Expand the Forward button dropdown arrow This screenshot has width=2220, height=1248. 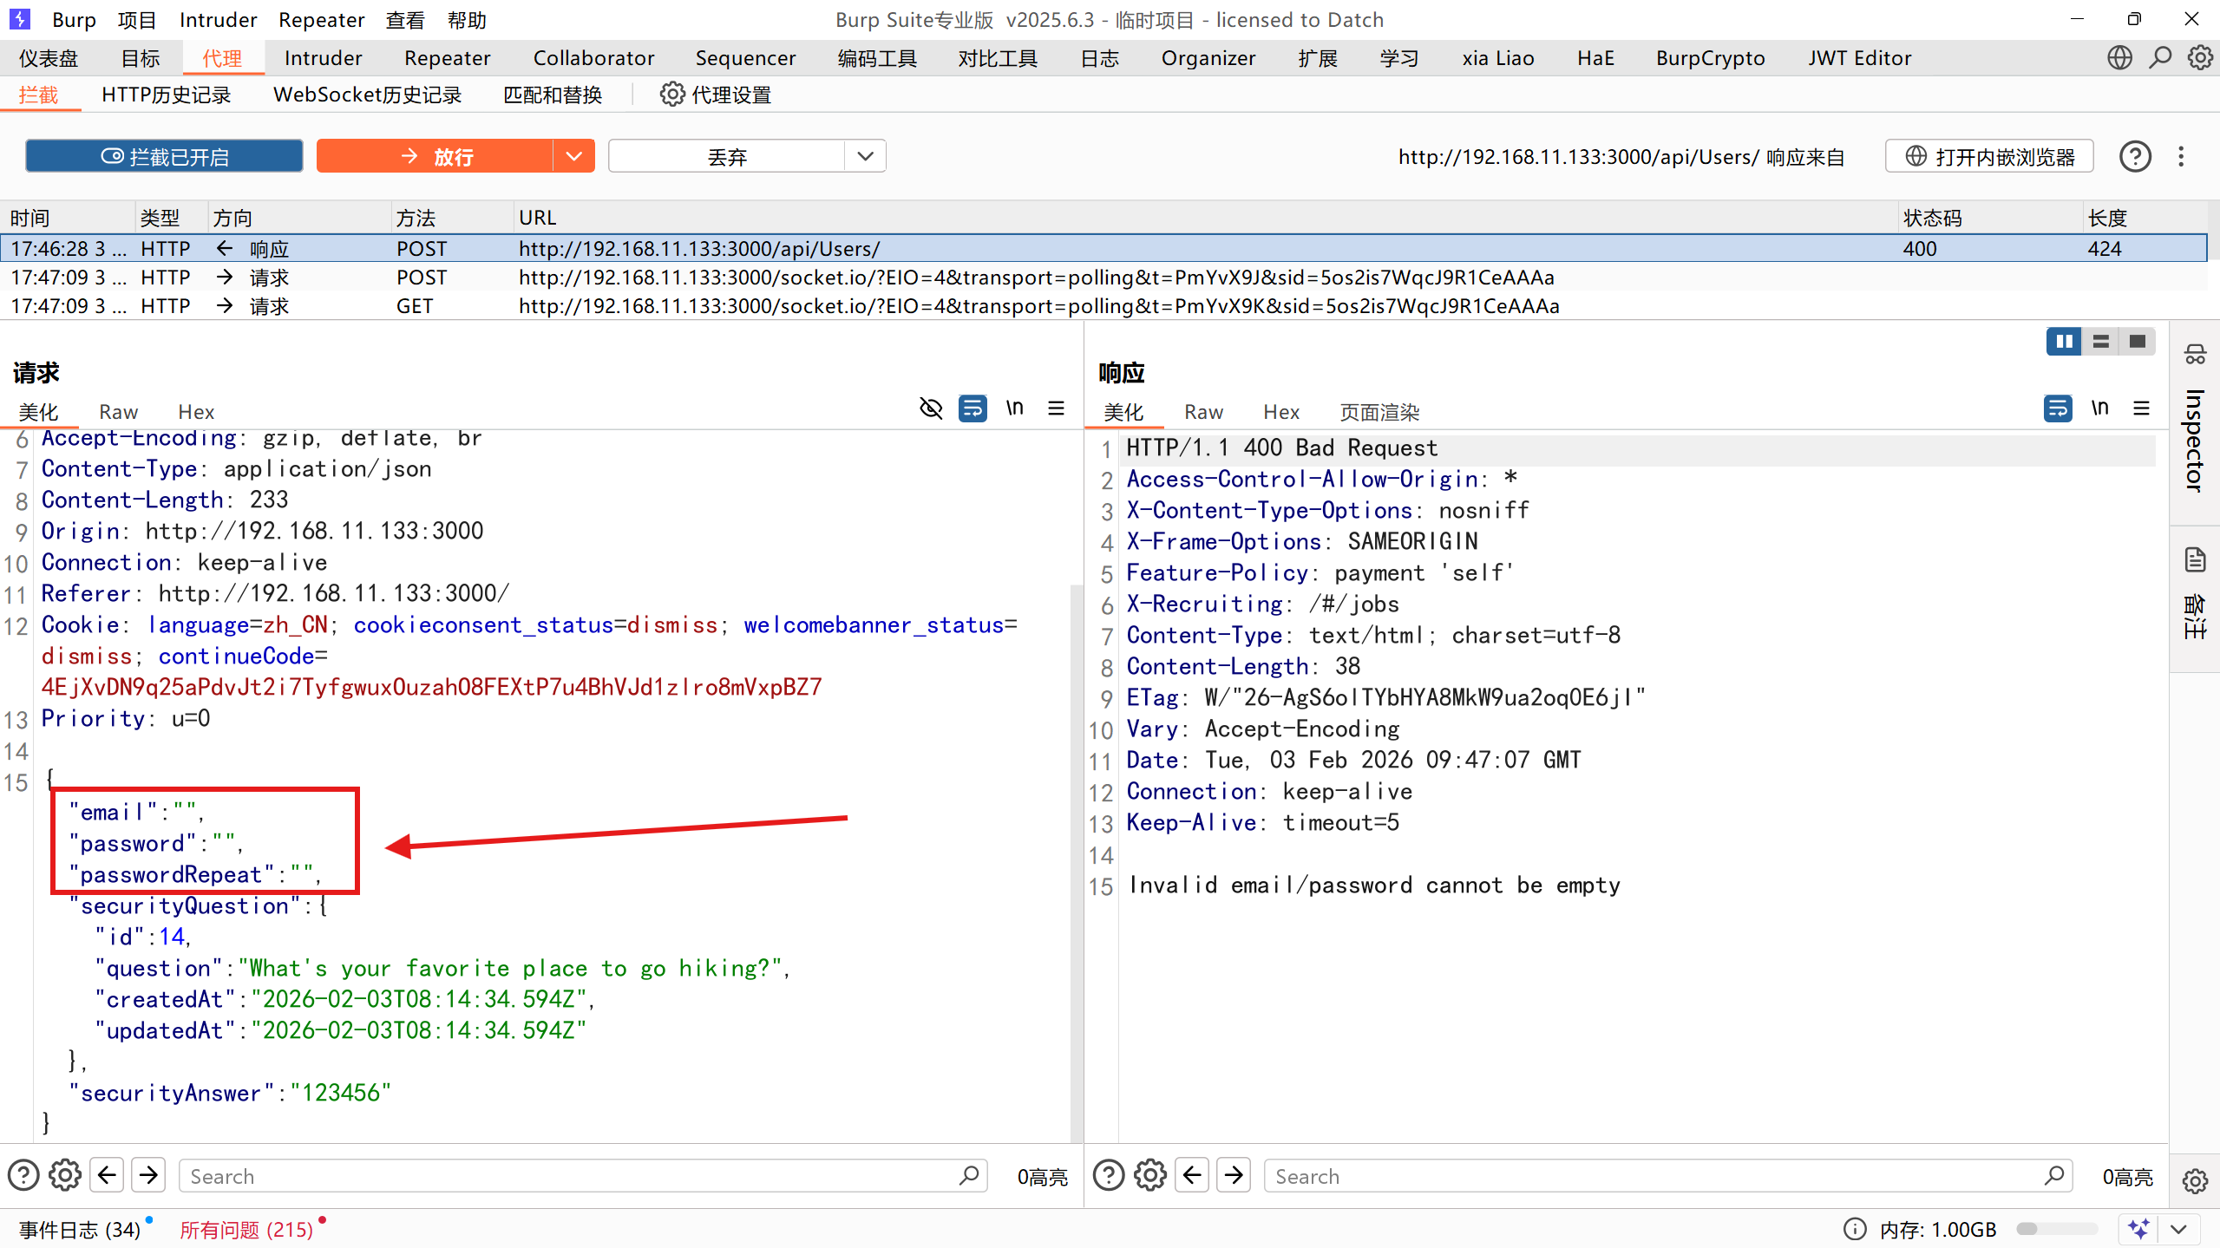pos(573,156)
